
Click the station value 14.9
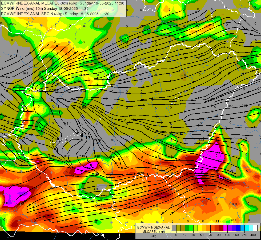click(219, 221)
